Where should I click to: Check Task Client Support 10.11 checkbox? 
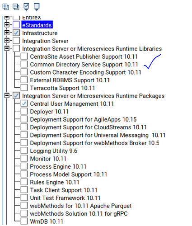pyautogui.click(x=24, y=190)
